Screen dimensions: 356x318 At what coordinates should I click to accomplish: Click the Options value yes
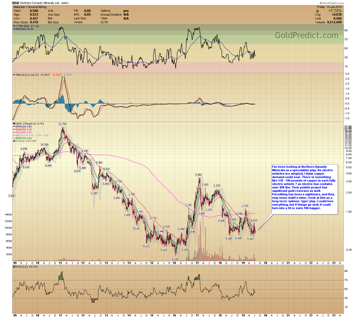(x=126, y=11)
